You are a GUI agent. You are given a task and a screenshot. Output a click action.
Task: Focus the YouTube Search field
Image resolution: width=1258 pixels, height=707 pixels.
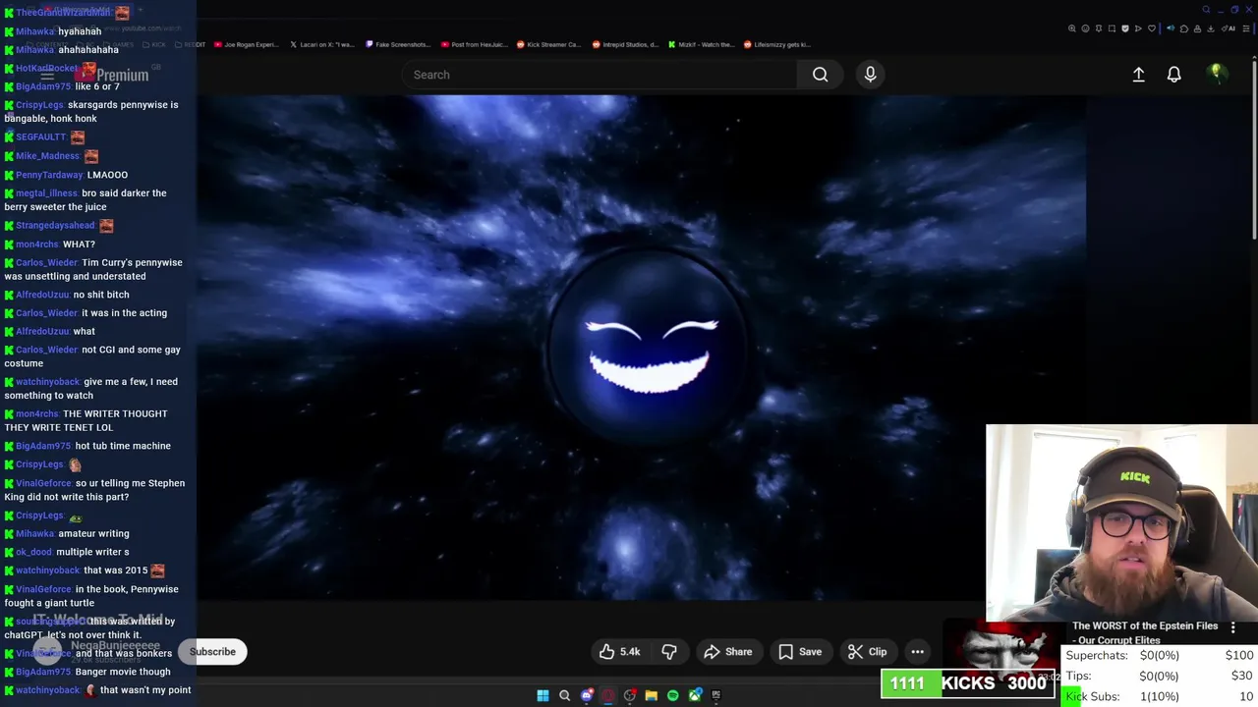[600, 75]
